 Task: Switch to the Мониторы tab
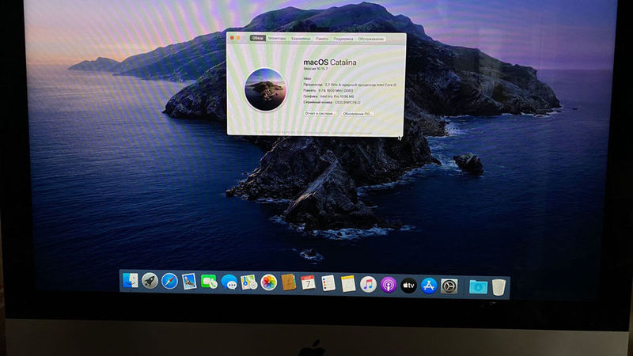pos(277,38)
